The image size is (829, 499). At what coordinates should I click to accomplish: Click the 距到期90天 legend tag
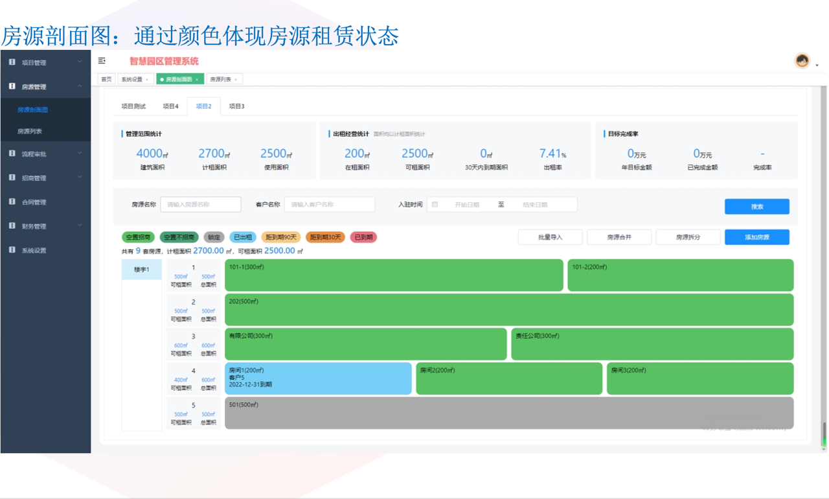click(x=281, y=237)
